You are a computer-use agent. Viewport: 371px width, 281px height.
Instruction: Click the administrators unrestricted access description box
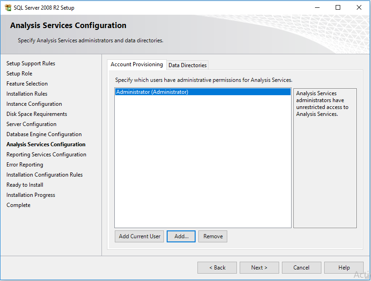coord(325,158)
